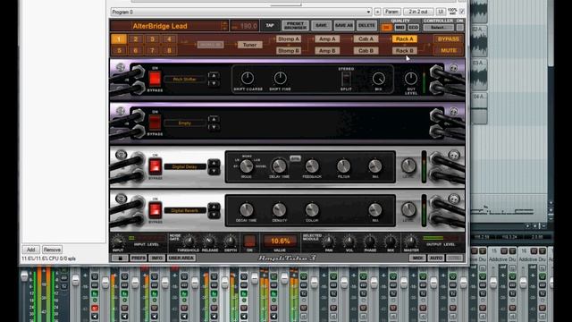The image size is (572, 322).
Task: Switch to the Amp A module
Action: (327, 39)
